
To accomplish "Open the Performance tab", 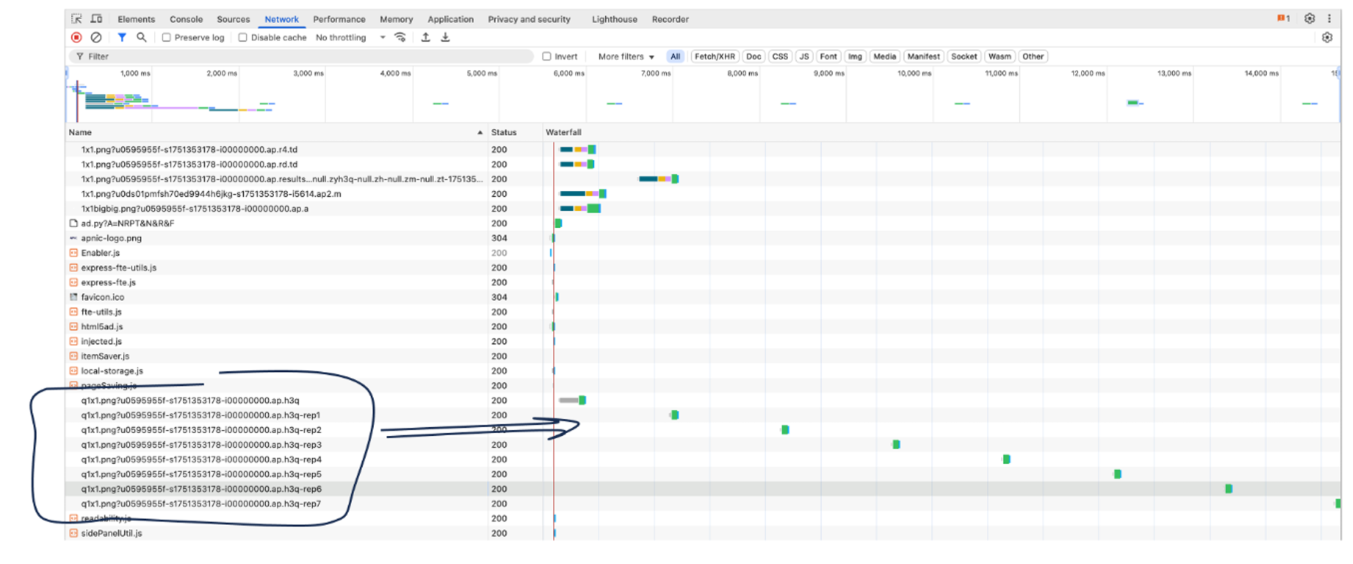I will pyautogui.click(x=339, y=19).
